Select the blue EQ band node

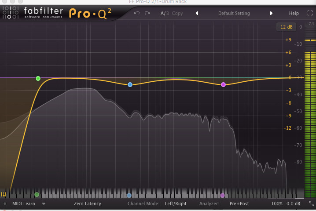(130, 84)
